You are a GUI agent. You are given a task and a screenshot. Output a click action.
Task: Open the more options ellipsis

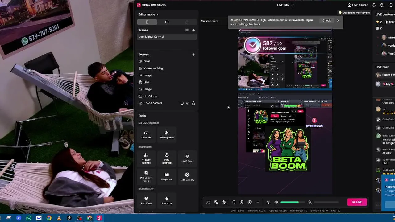coord(257,202)
